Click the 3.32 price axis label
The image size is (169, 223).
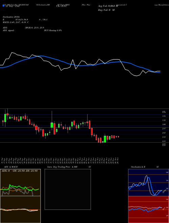click(x=164, y=120)
